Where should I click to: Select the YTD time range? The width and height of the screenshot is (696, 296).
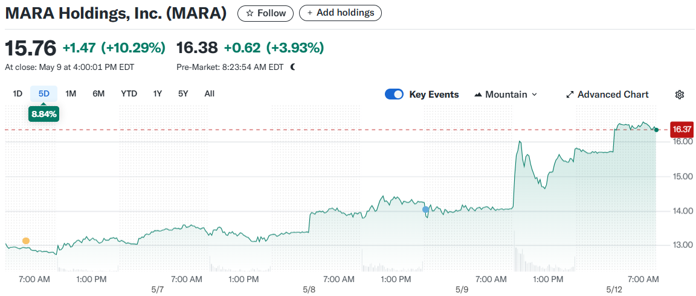point(129,94)
